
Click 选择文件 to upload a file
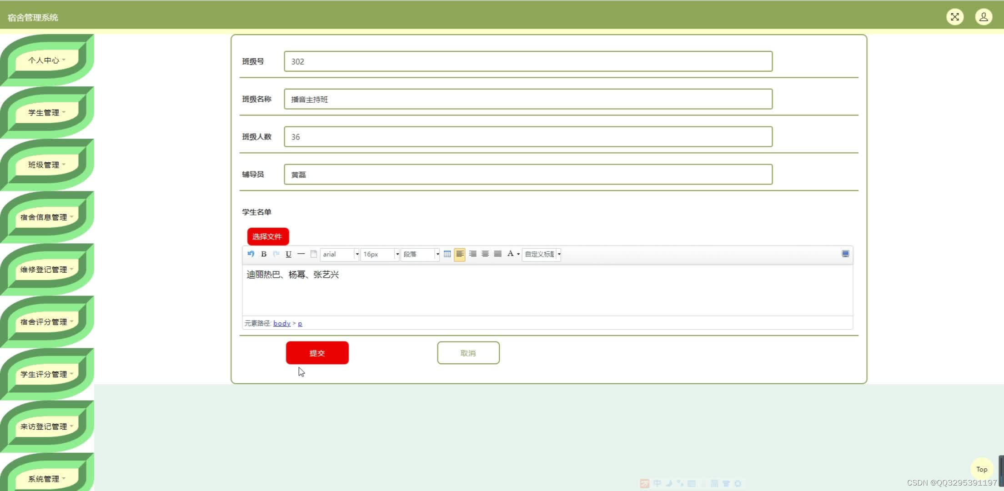click(267, 237)
